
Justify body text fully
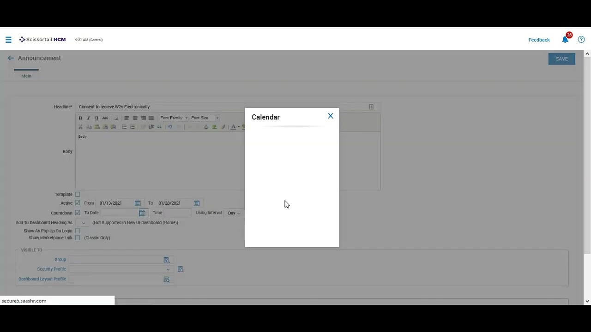pyautogui.click(x=151, y=118)
